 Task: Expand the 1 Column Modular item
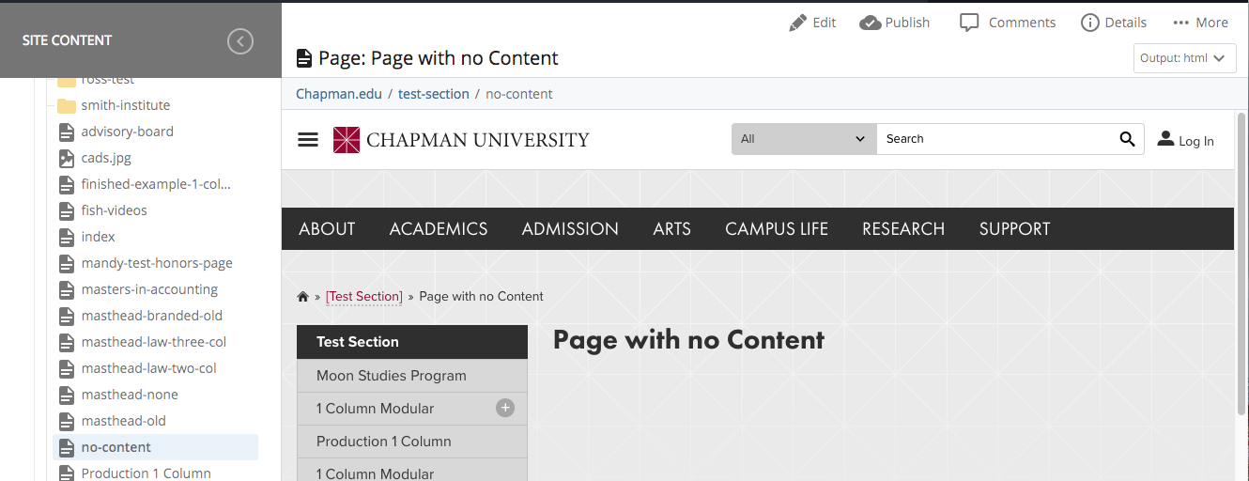(505, 408)
